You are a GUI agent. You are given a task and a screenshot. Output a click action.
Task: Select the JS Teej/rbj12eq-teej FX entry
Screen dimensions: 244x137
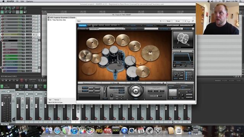point(58,20)
